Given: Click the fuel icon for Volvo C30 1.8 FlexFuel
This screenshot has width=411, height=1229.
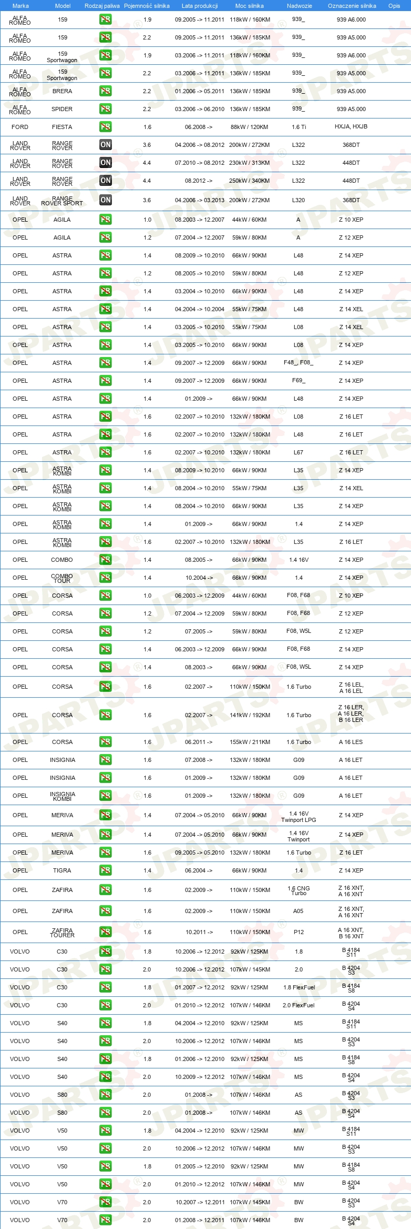Looking at the screenshot, I should coord(105,987).
